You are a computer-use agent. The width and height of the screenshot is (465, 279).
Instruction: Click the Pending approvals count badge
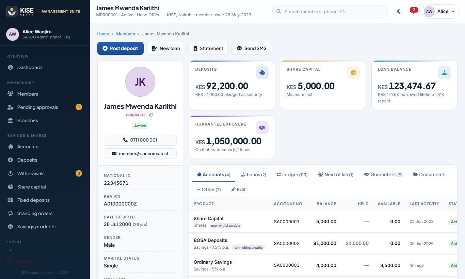pos(79,107)
